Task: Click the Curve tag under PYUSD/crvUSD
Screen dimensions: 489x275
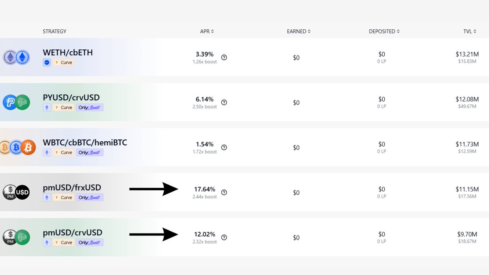Action: pos(64,108)
